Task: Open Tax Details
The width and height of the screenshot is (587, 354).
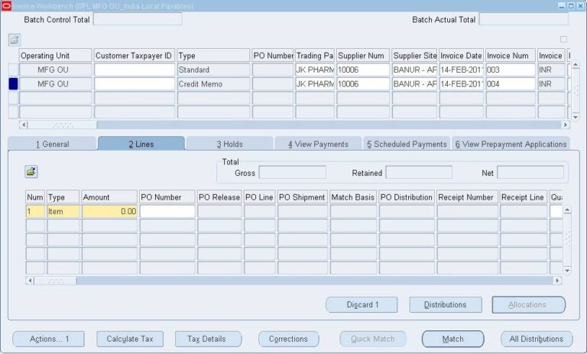Action: (x=208, y=339)
